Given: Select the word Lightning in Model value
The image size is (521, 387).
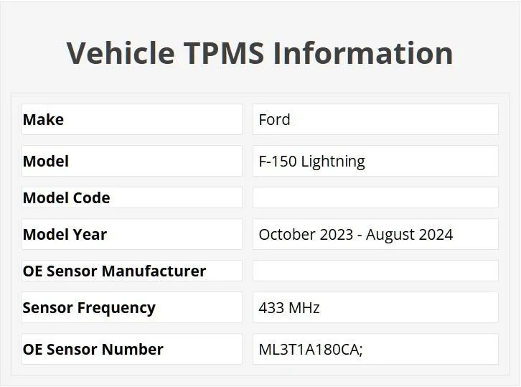Looking at the screenshot, I should pyautogui.click(x=332, y=162).
